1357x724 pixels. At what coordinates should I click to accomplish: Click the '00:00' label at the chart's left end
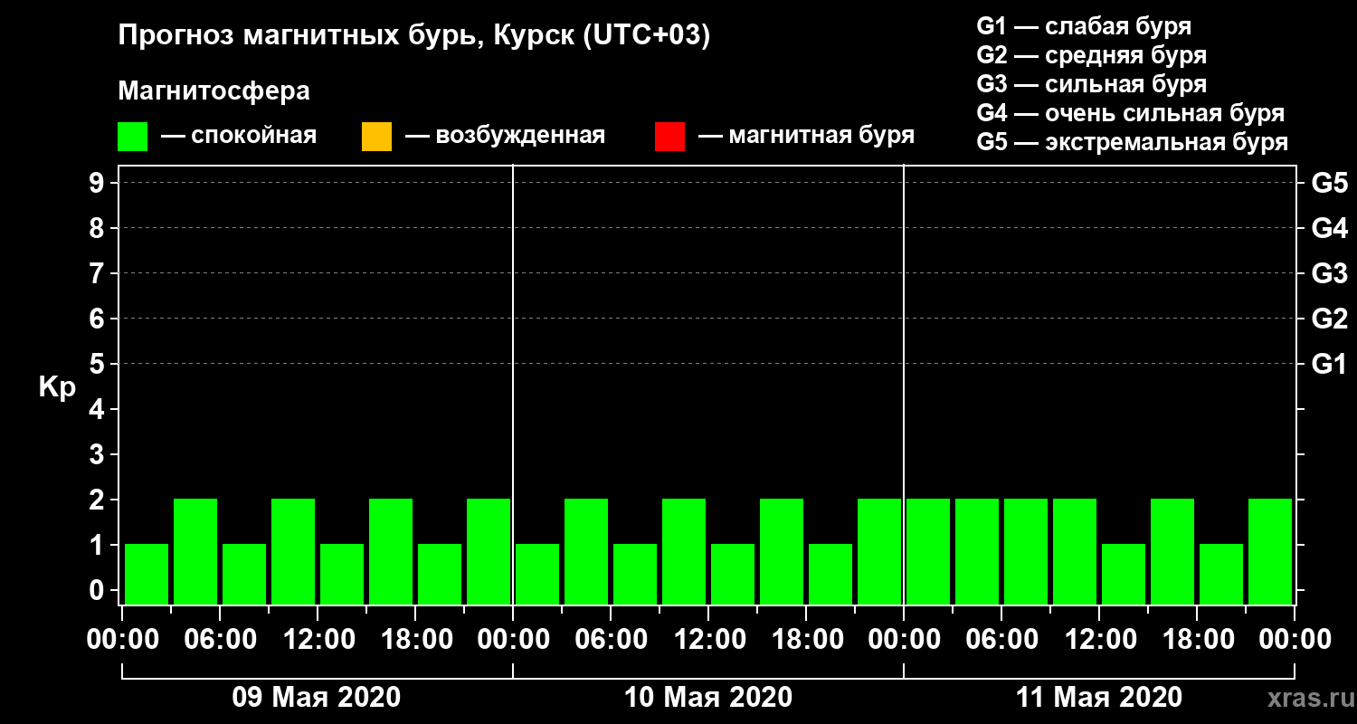pyautogui.click(x=123, y=640)
